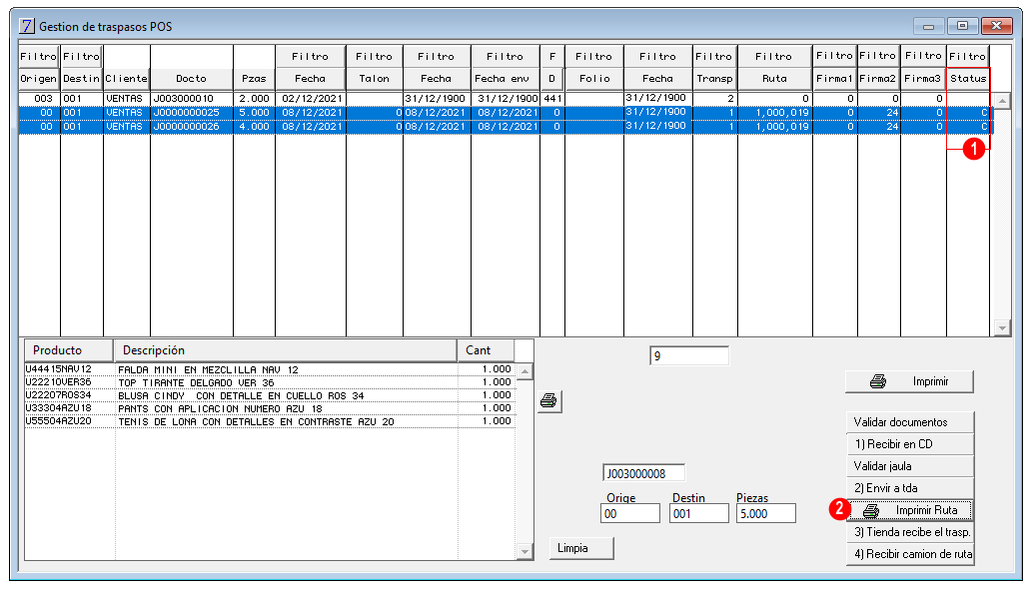
Task: Click the scroll down arrow of transfers grid
Action: click(1002, 327)
